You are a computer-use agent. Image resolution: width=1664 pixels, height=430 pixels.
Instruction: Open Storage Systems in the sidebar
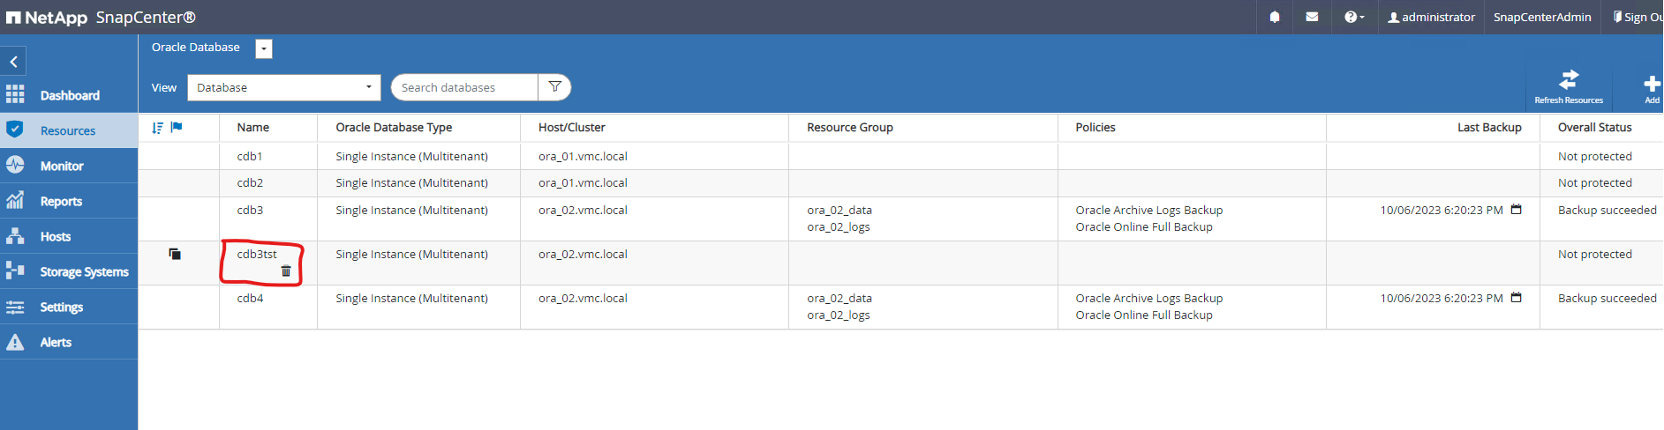click(84, 271)
